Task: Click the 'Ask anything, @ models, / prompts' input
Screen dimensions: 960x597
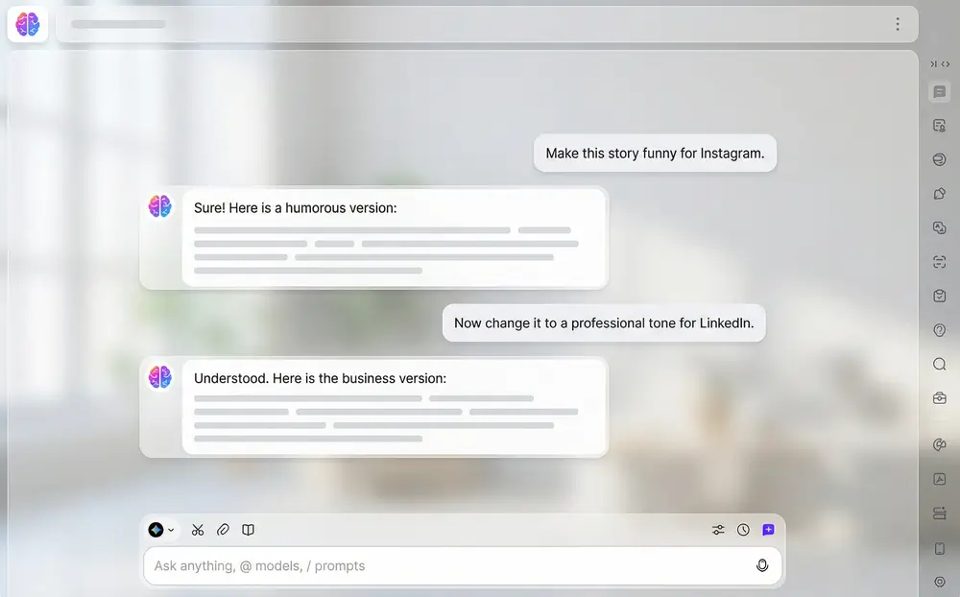Action: 463,565
